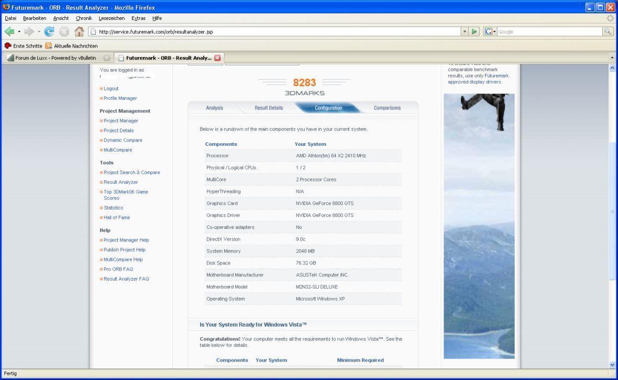Open the Result Analyzer sidebar link
Image resolution: width=618 pixels, height=380 pixels.
coord(120,182)
